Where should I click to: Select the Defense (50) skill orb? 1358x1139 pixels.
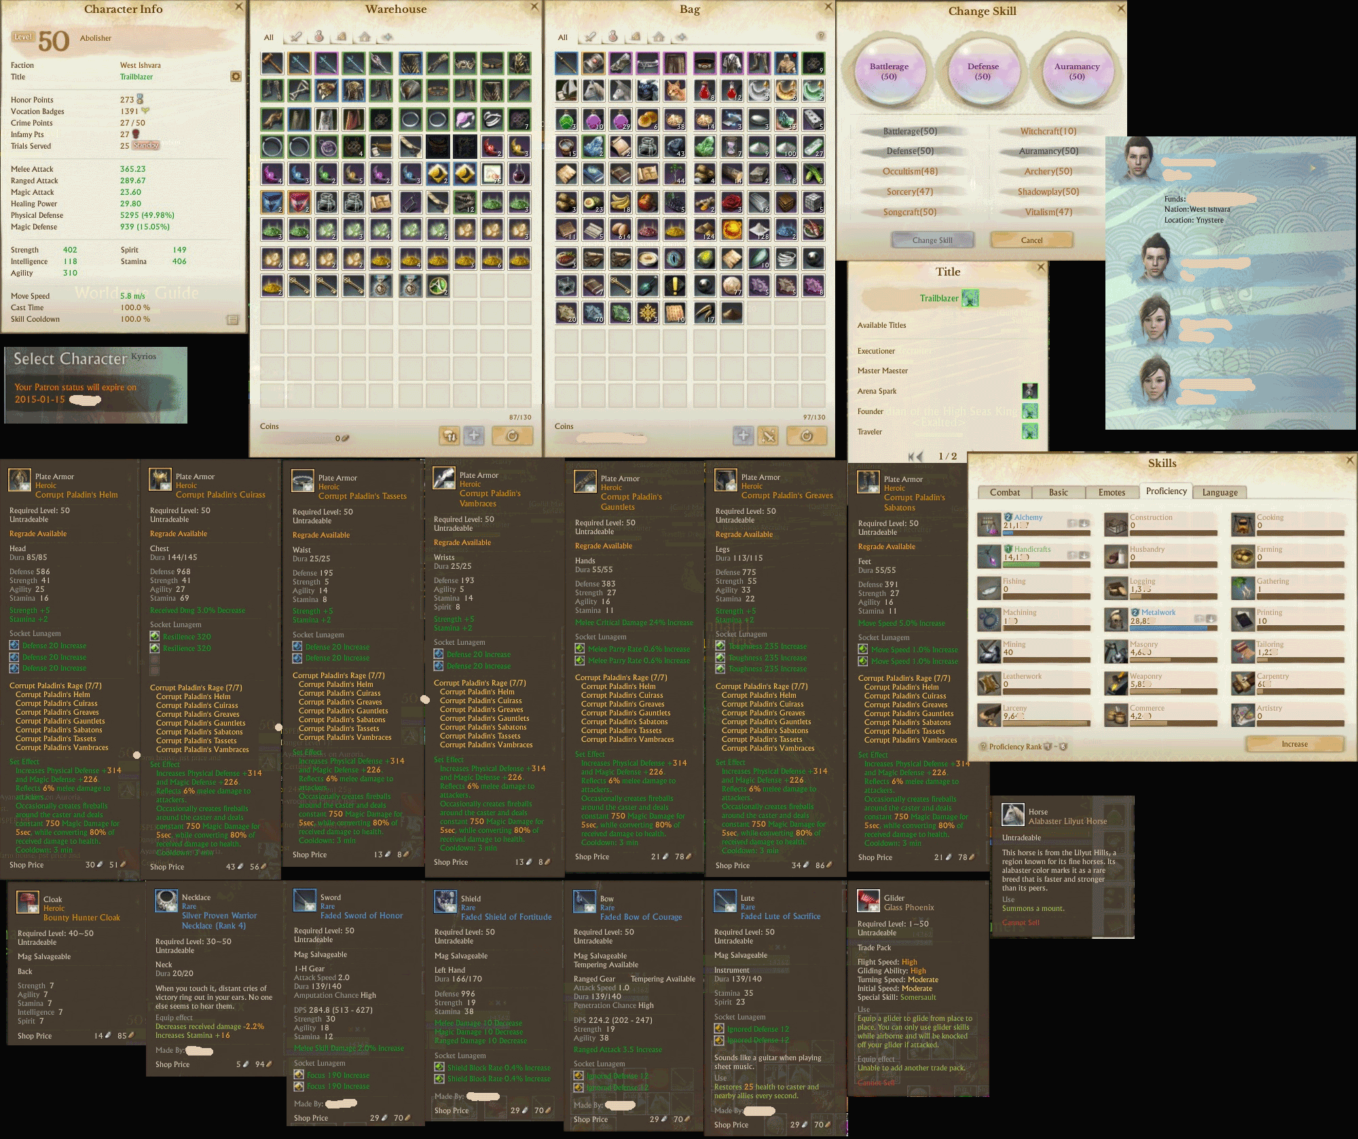click(x=983, y=71)
